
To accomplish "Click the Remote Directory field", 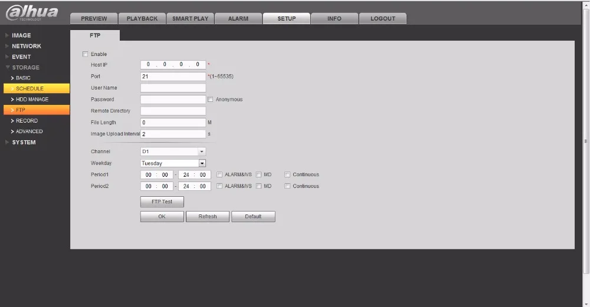I will tap(173, 111).
